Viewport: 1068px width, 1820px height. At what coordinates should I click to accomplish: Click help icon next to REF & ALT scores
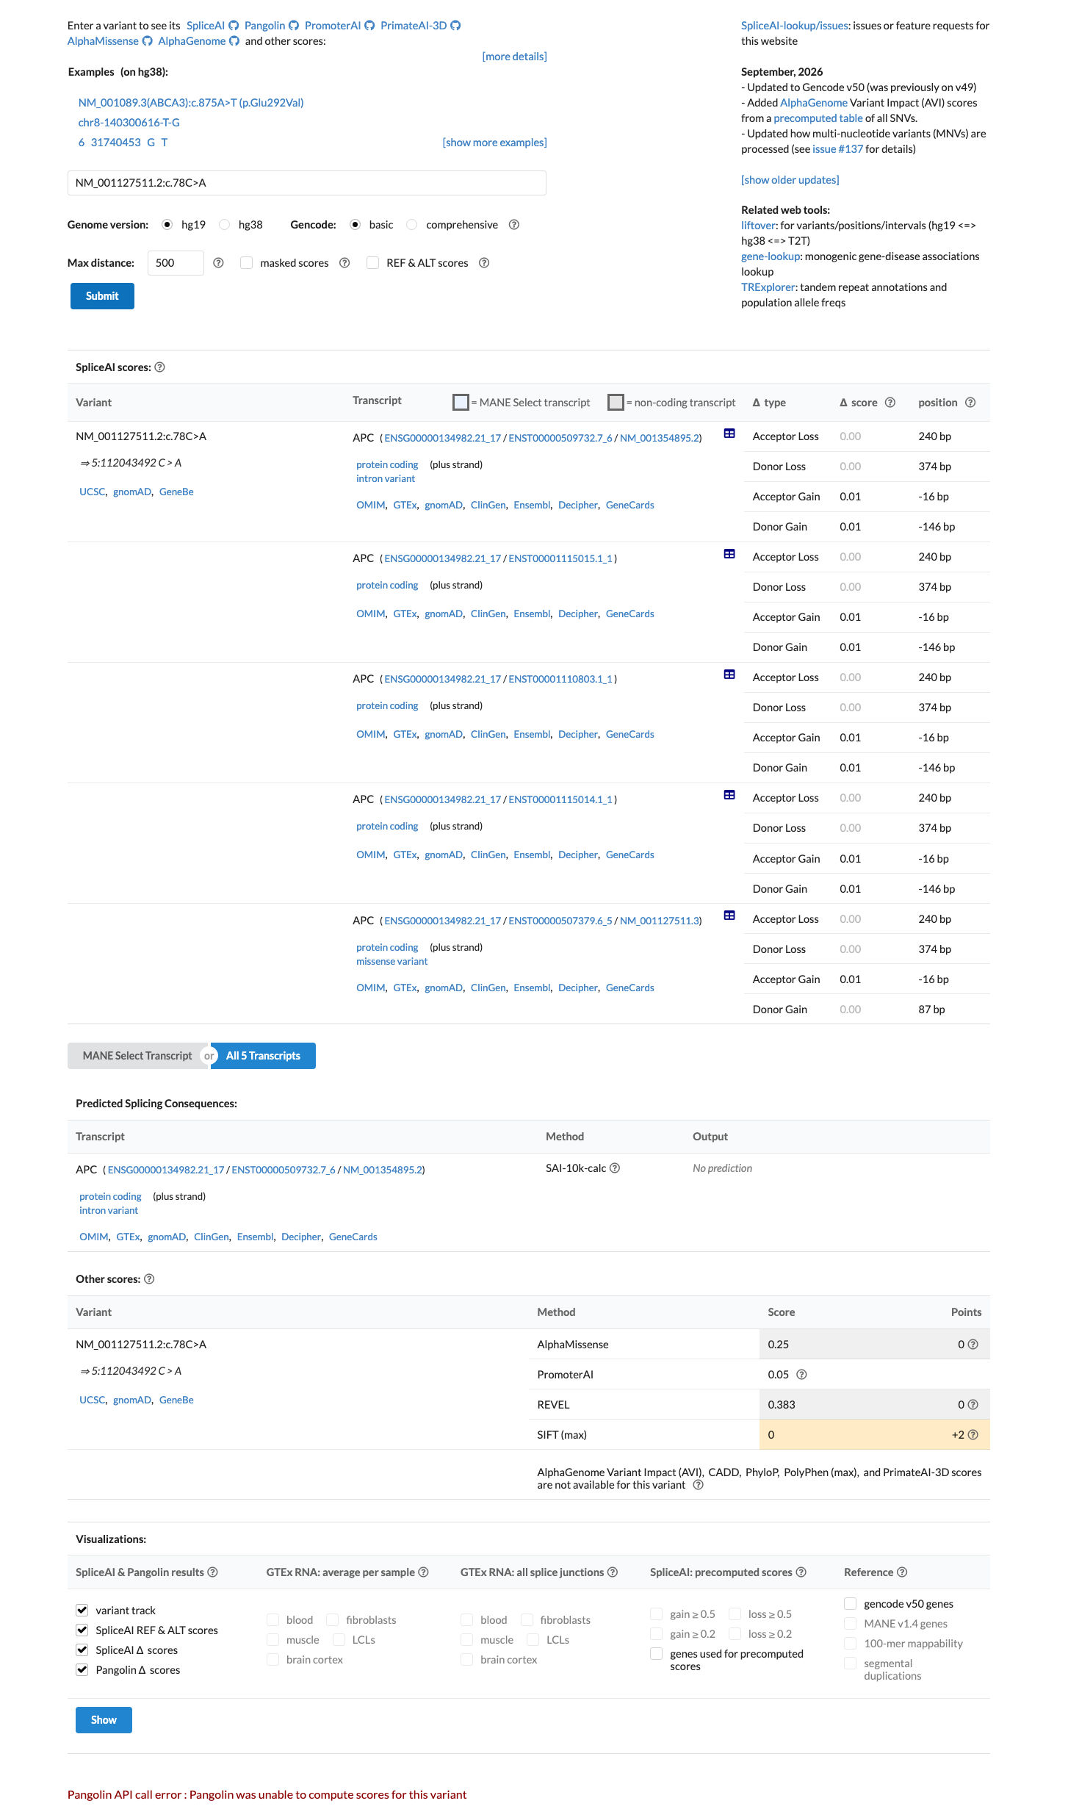484,263
